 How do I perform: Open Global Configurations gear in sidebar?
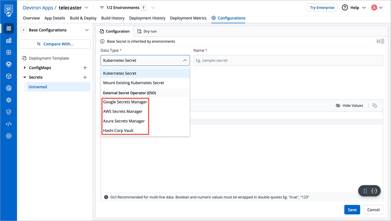pyautogui.click(x=9, y=136)
